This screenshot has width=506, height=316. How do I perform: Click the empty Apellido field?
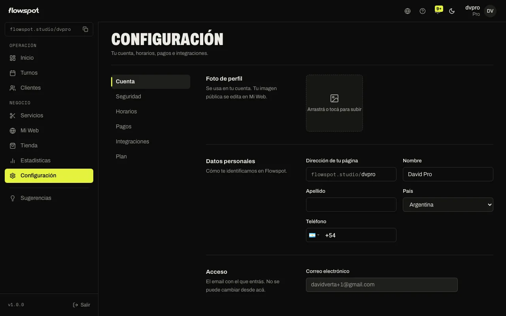tap(351, 205)
